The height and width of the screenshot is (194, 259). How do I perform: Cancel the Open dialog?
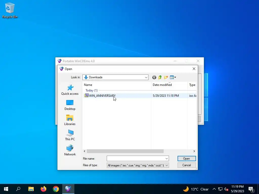[187, 165]
